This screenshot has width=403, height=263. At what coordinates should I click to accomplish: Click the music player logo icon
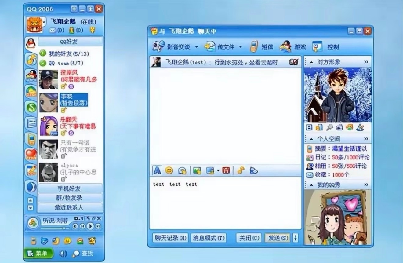(32, 222)
